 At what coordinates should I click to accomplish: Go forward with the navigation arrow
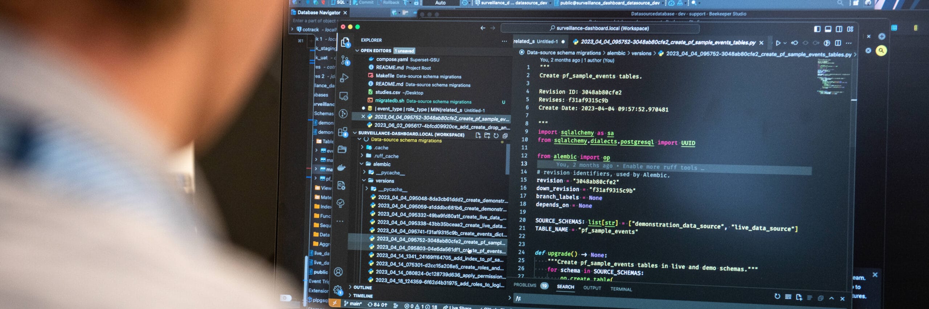click(492, 28)
